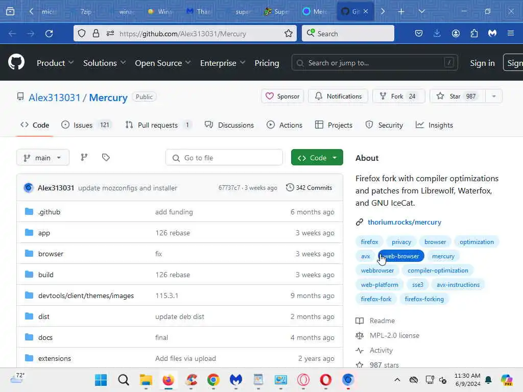523x392 pixels.
Task: View branches with the branch icon
Action: [84, 157]
